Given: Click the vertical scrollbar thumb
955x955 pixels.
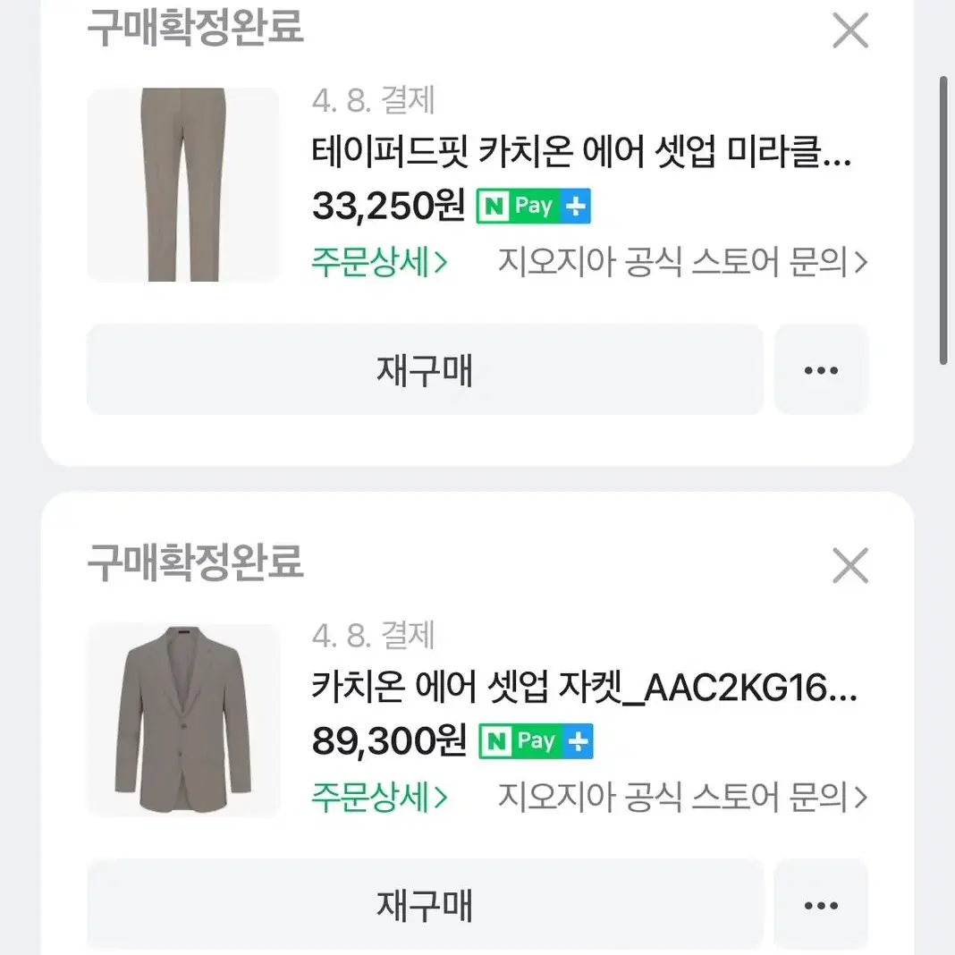Looking at the screenshot, I should tap(943, 221).
